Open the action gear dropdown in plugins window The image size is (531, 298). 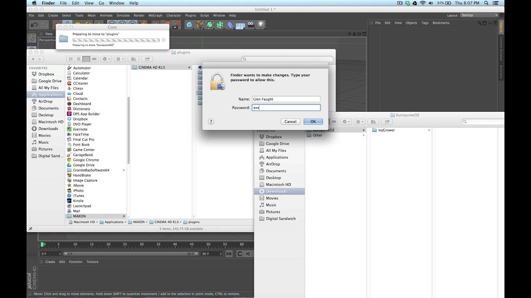click(106, 59)
